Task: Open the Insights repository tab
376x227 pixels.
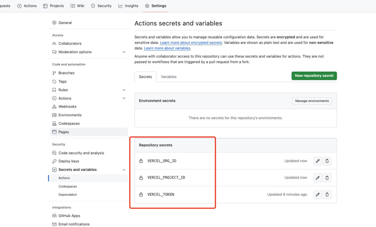Action: [x=129, y=6]
